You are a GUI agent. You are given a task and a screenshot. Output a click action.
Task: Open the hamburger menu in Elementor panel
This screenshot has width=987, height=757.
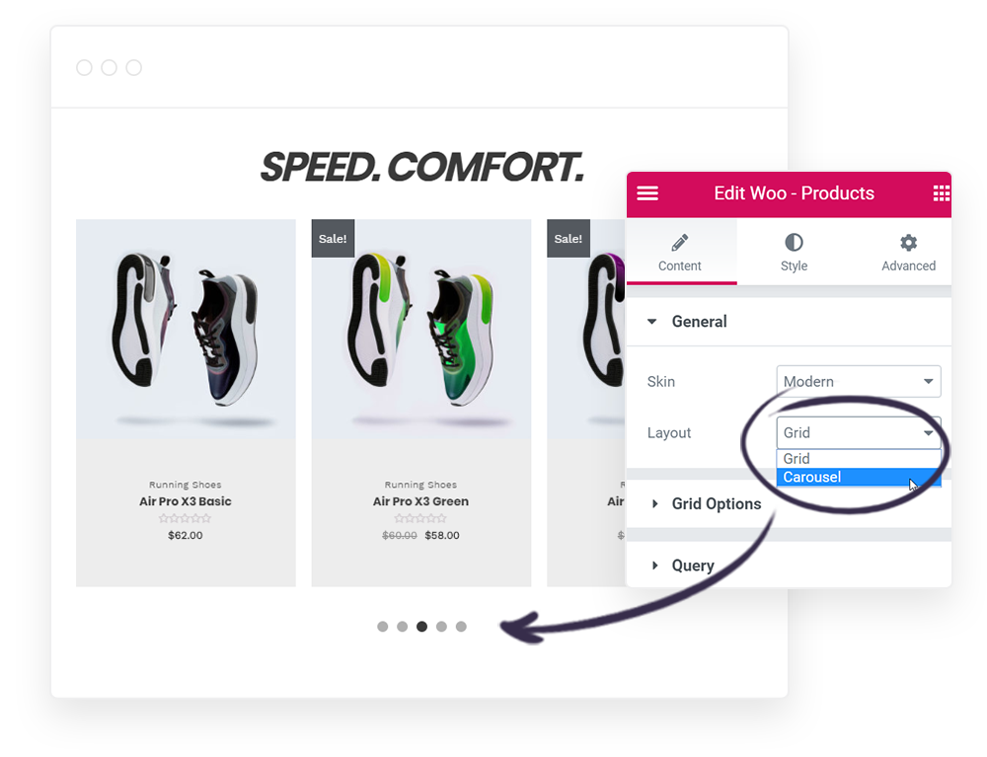click(x=647, y=193)
